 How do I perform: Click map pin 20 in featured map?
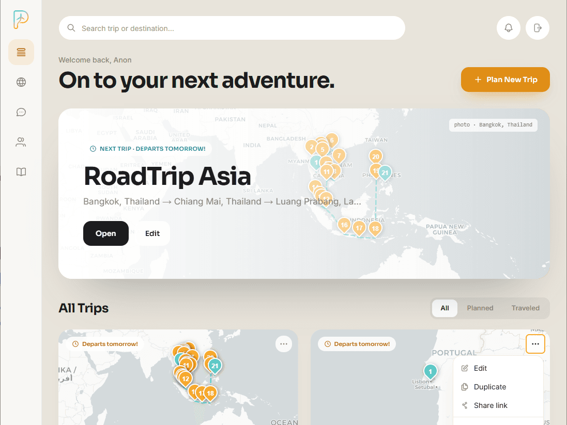(x=376, y=157)
